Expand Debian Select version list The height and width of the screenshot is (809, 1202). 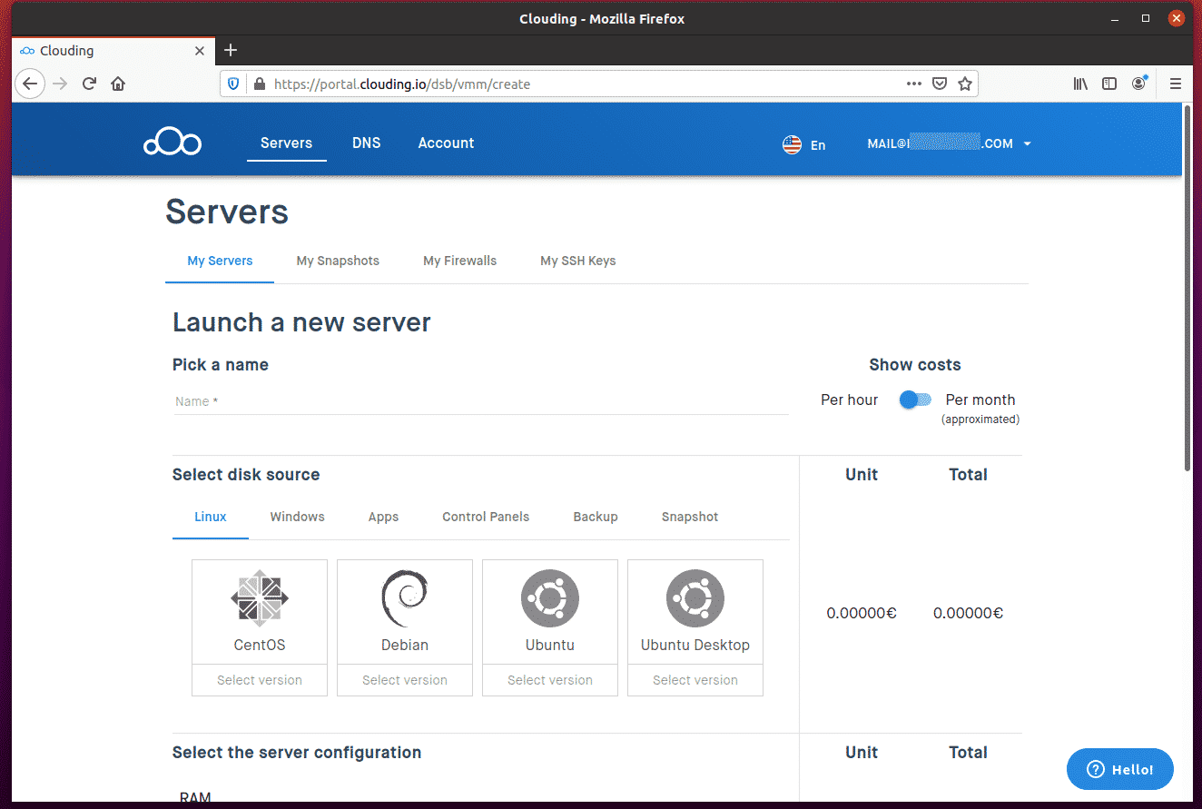(405, 680)
